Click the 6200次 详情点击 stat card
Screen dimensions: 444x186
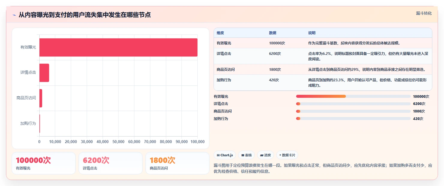[110, 163]
